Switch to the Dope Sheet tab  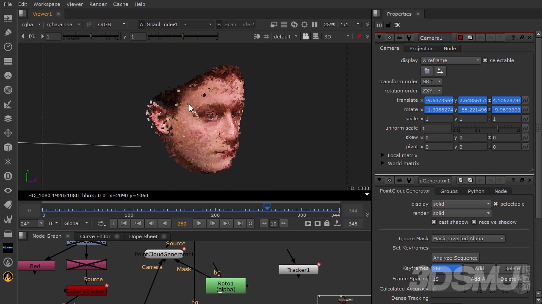point(143,236)
